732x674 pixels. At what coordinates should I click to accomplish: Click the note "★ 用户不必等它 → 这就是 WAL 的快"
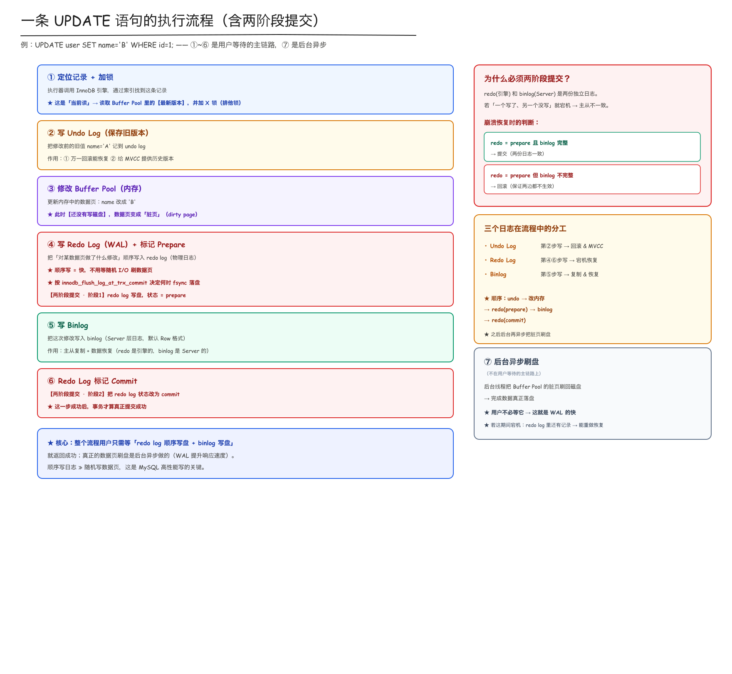click(x=530, y=412)
